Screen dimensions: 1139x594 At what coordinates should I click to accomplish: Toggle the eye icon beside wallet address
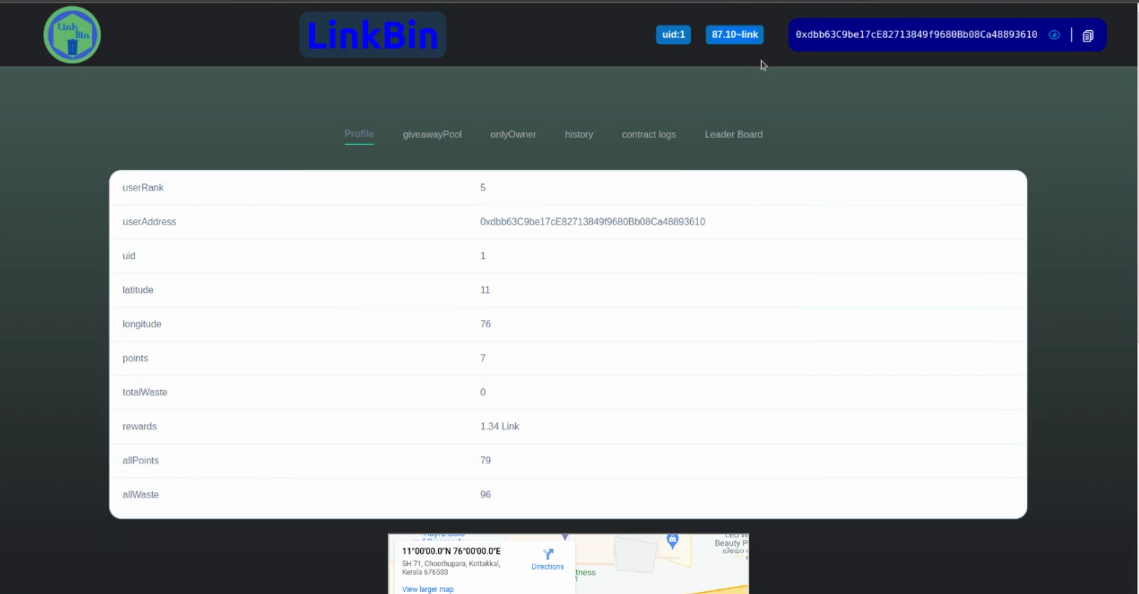tap(1054, 35)
